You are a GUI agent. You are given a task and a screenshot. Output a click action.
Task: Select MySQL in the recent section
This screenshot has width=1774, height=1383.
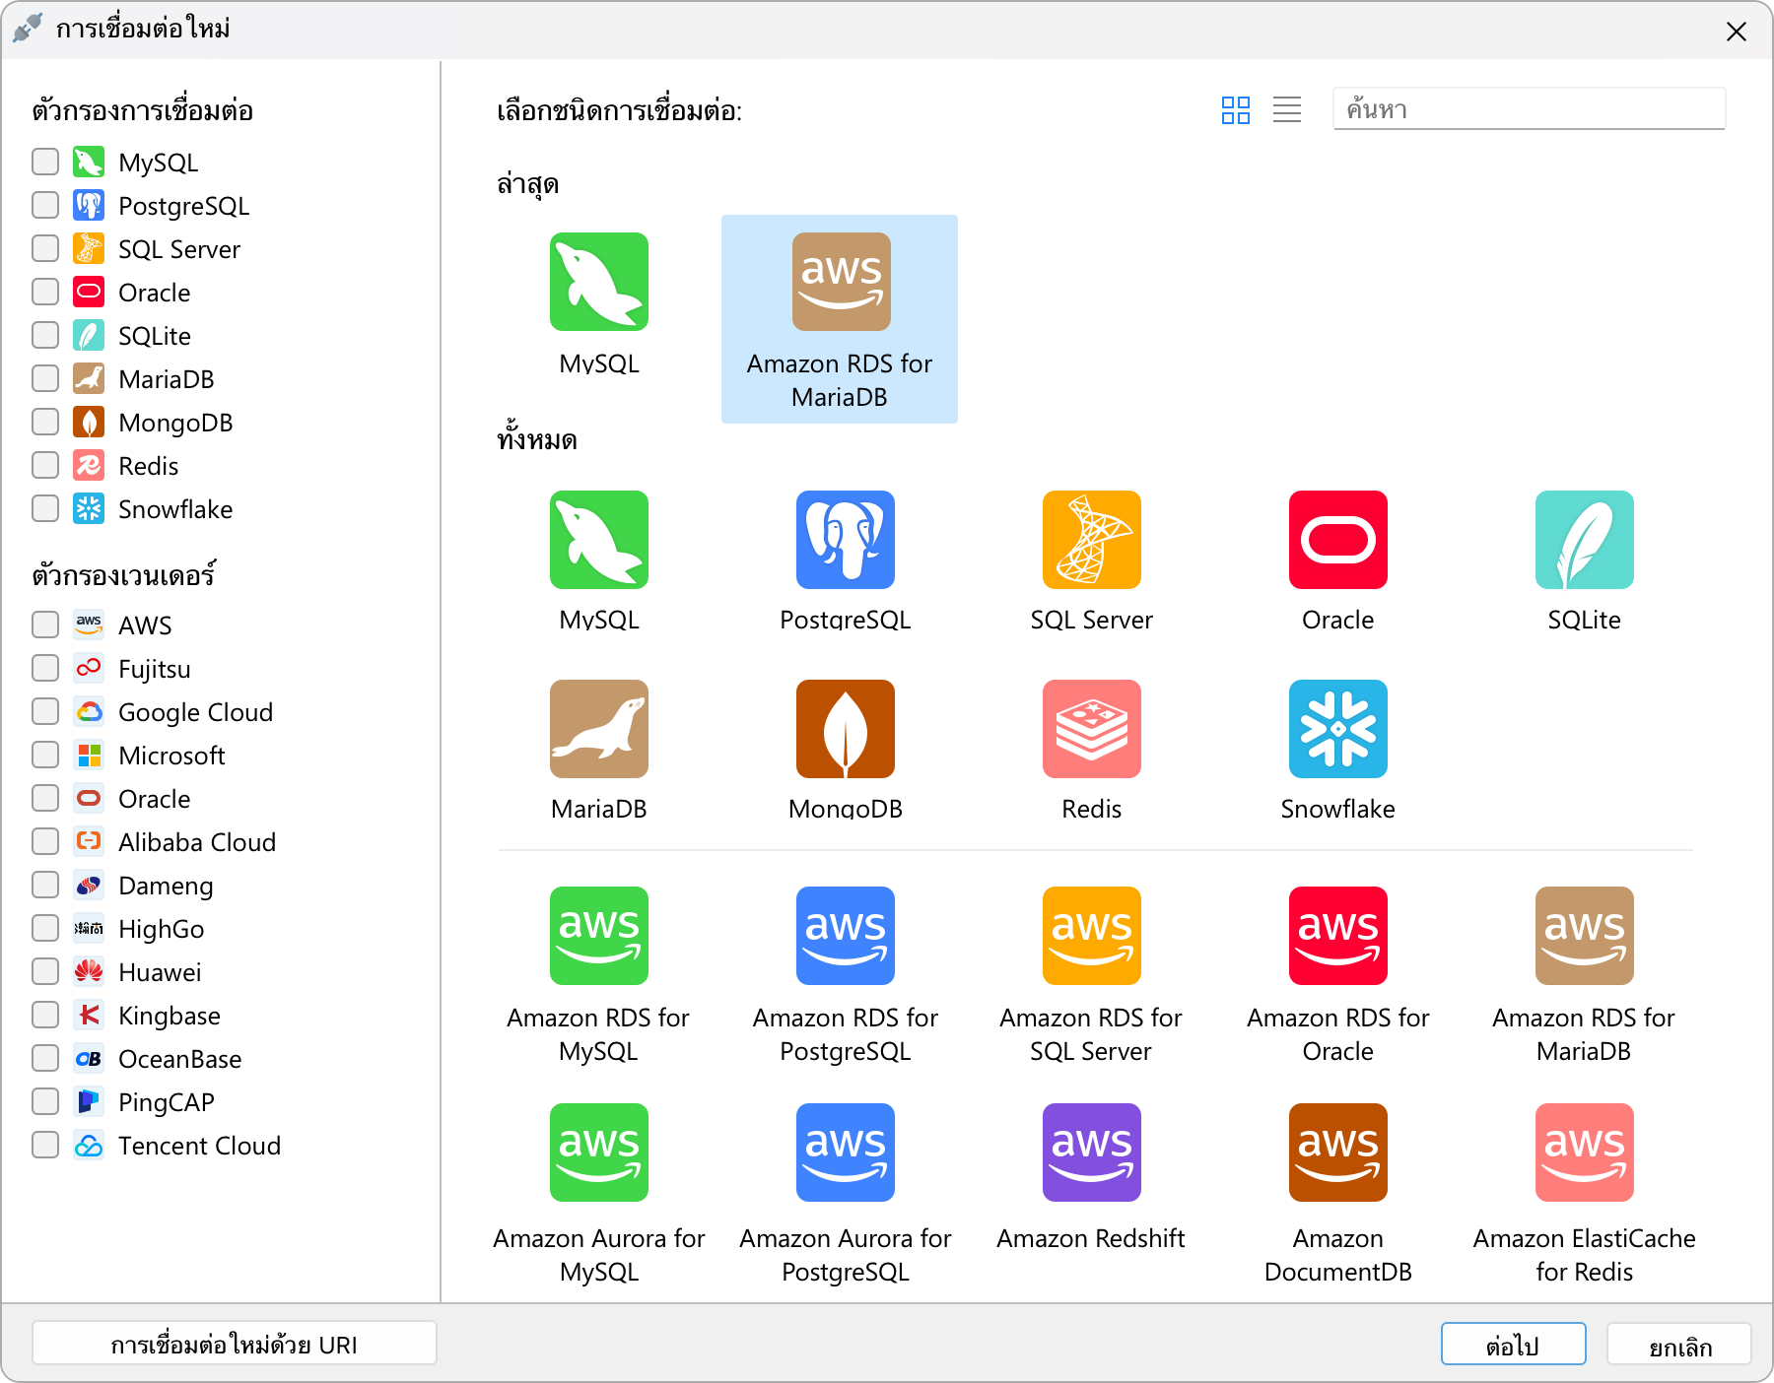599,282
